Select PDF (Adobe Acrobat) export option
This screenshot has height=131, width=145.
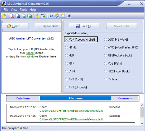[x=81, y=39]
